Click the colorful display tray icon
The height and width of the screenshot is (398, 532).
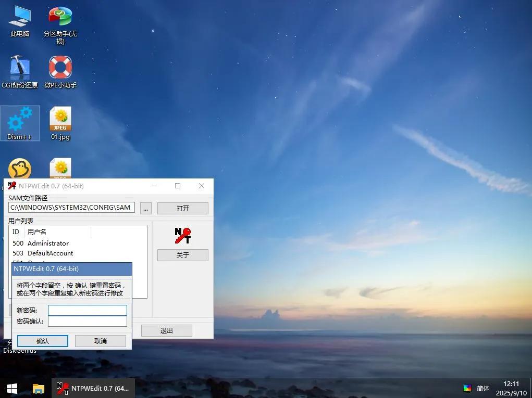[x=467, y=388]
